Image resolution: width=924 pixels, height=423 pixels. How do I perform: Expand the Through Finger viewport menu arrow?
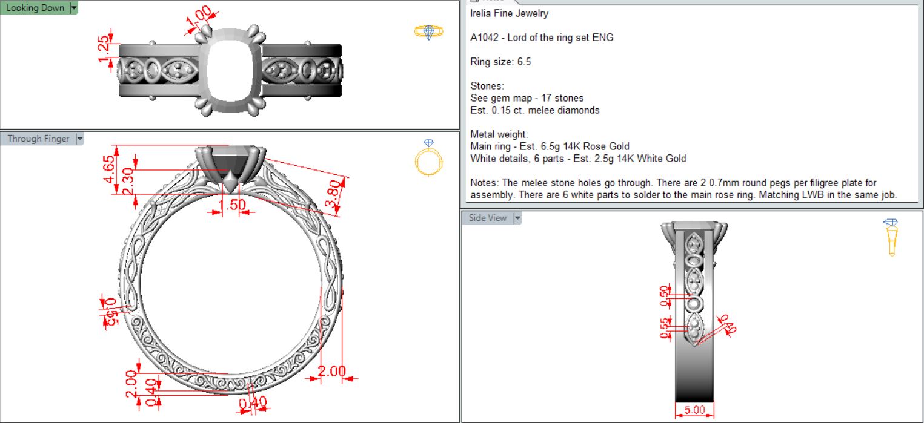click(x=79, y=139)
